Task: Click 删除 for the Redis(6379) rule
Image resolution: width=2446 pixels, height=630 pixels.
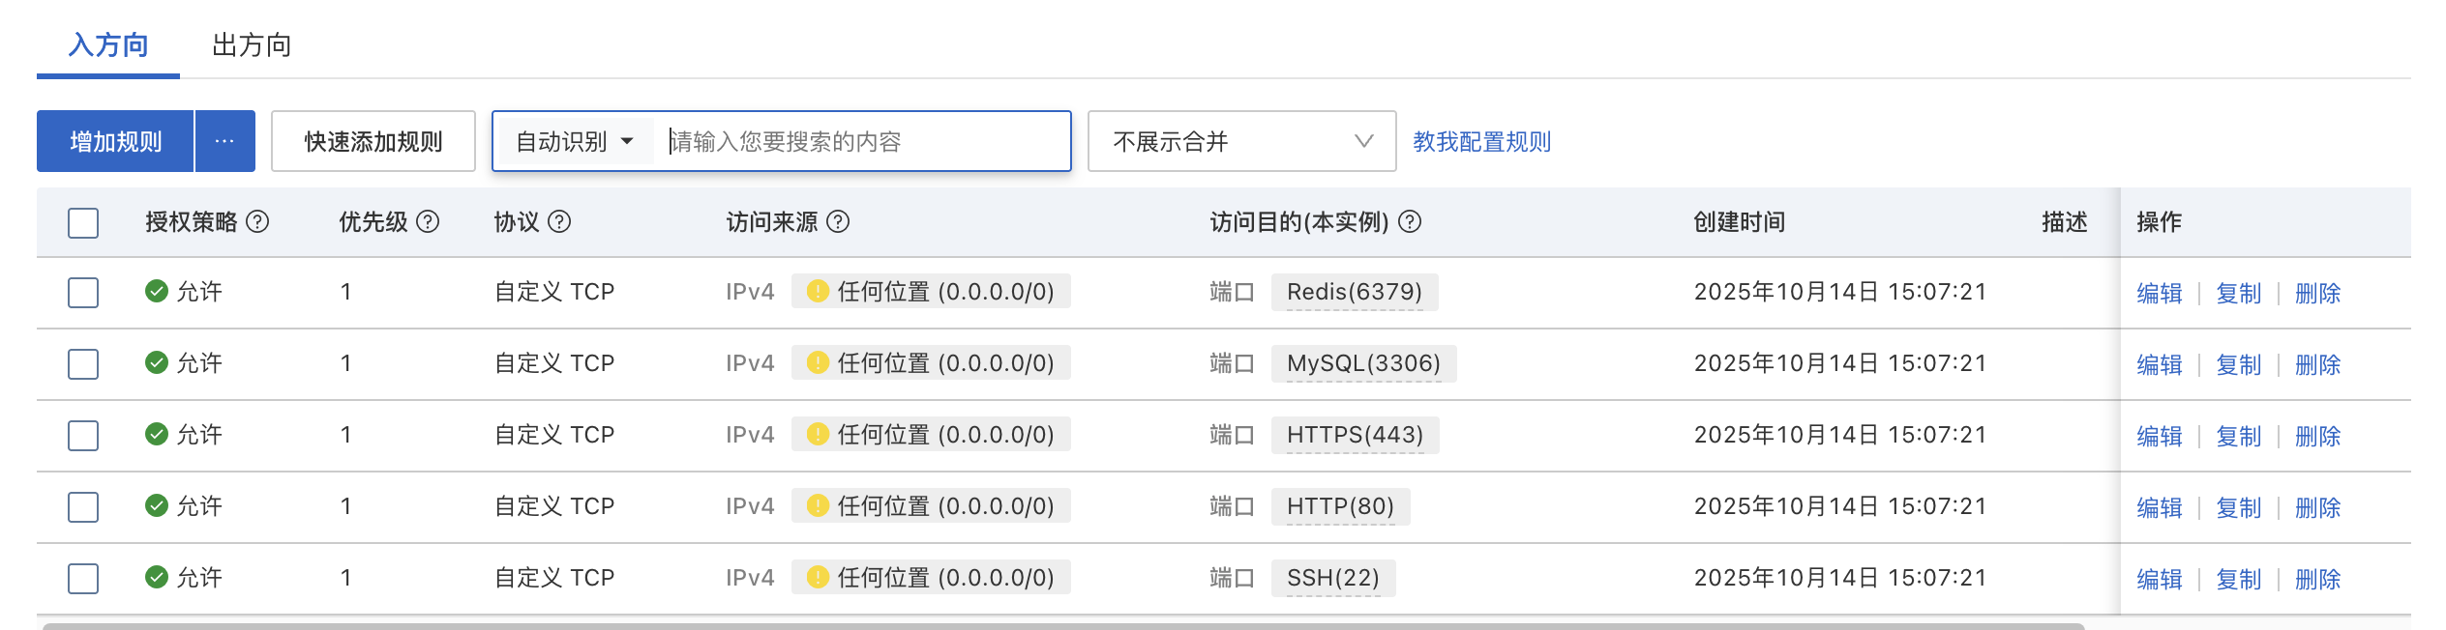Action: pyautogui.click(x=2318, y=293)
